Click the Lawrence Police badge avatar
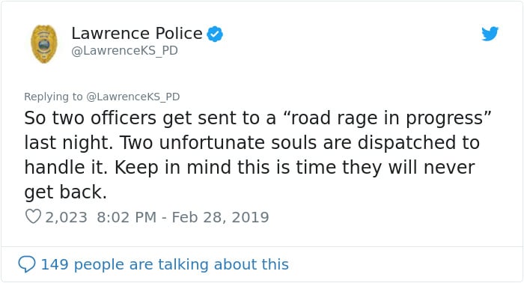The width and height of the screenshot is (524, 283). pos(43,43)
